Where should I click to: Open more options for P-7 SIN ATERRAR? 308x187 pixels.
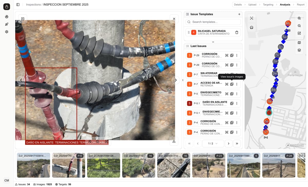click(x=237, y=74)
